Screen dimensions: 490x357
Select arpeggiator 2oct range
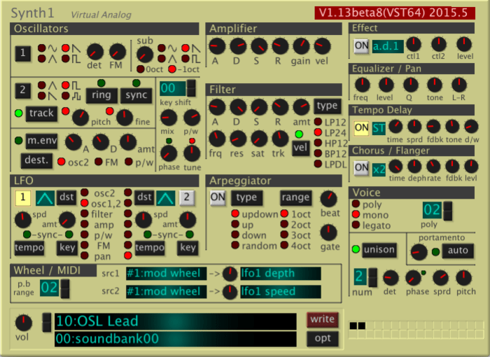point(284,224)
